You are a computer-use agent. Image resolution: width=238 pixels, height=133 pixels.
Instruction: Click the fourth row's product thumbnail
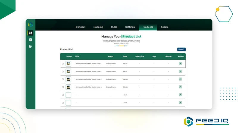point(68,87)
